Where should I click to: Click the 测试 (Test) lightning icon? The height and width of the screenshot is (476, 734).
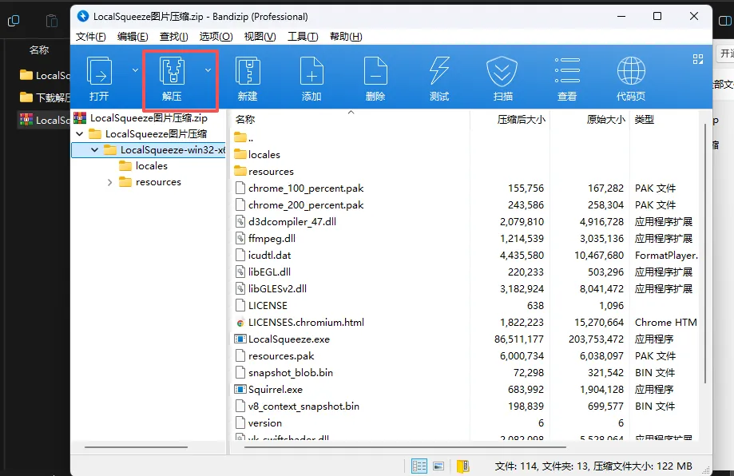coord(439,72)
